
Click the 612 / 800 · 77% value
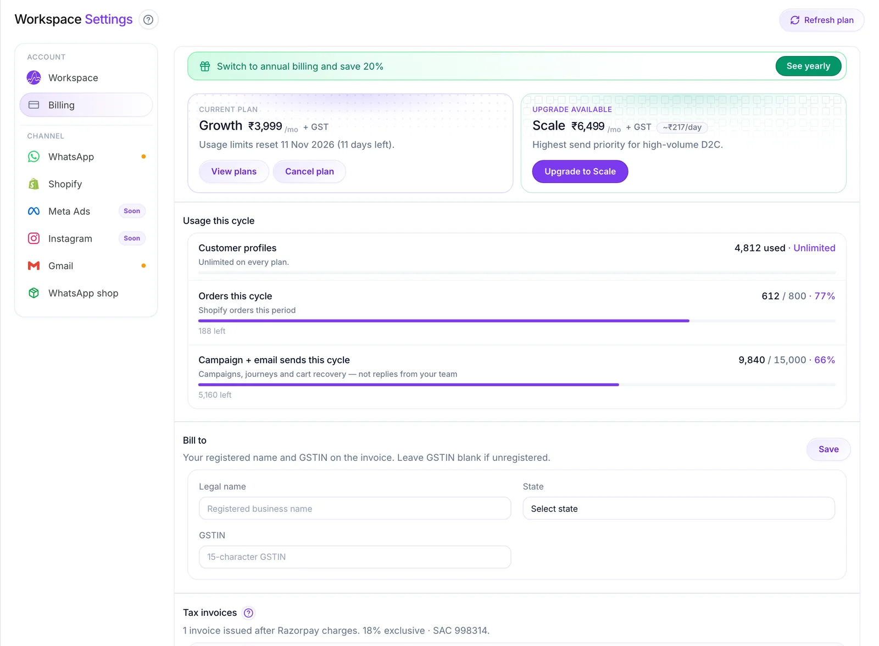point(798,296)
